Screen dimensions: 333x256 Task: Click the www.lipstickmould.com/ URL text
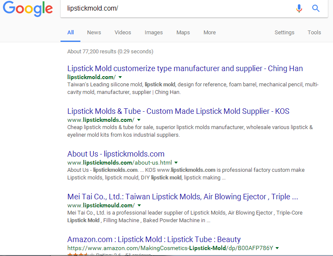click(x=101, y=206)
